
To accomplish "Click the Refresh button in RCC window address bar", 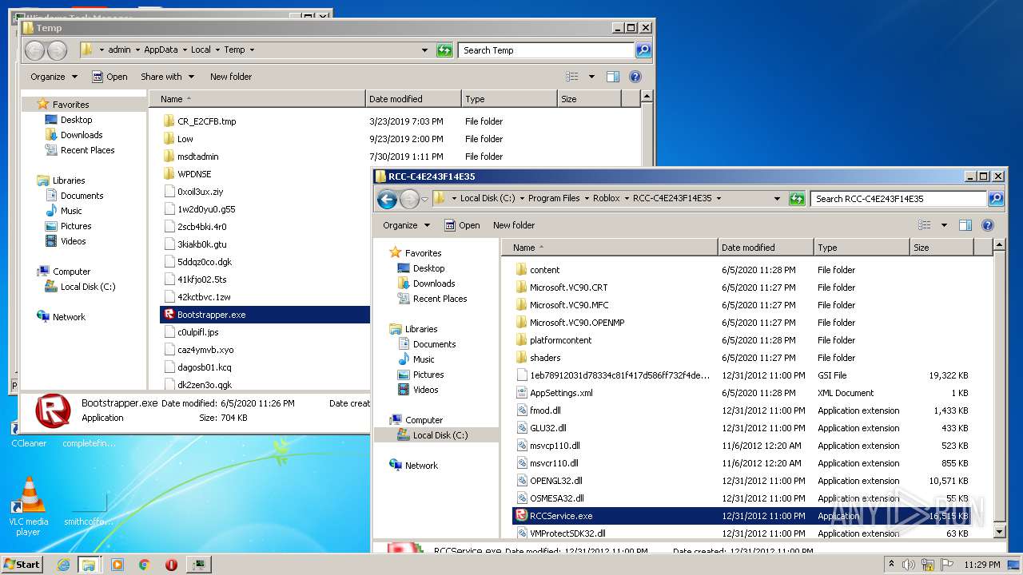I will coord(797,199).
